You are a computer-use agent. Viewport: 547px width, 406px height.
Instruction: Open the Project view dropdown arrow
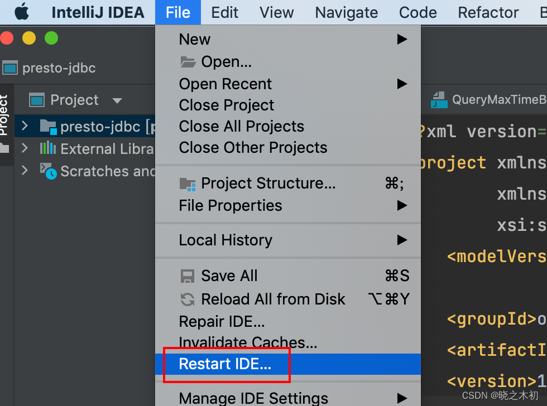(x=117, y=101)
